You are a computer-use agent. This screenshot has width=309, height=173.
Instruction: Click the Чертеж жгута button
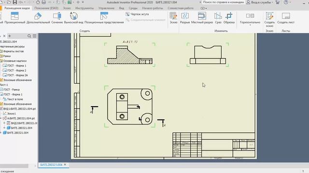(137, 14)
